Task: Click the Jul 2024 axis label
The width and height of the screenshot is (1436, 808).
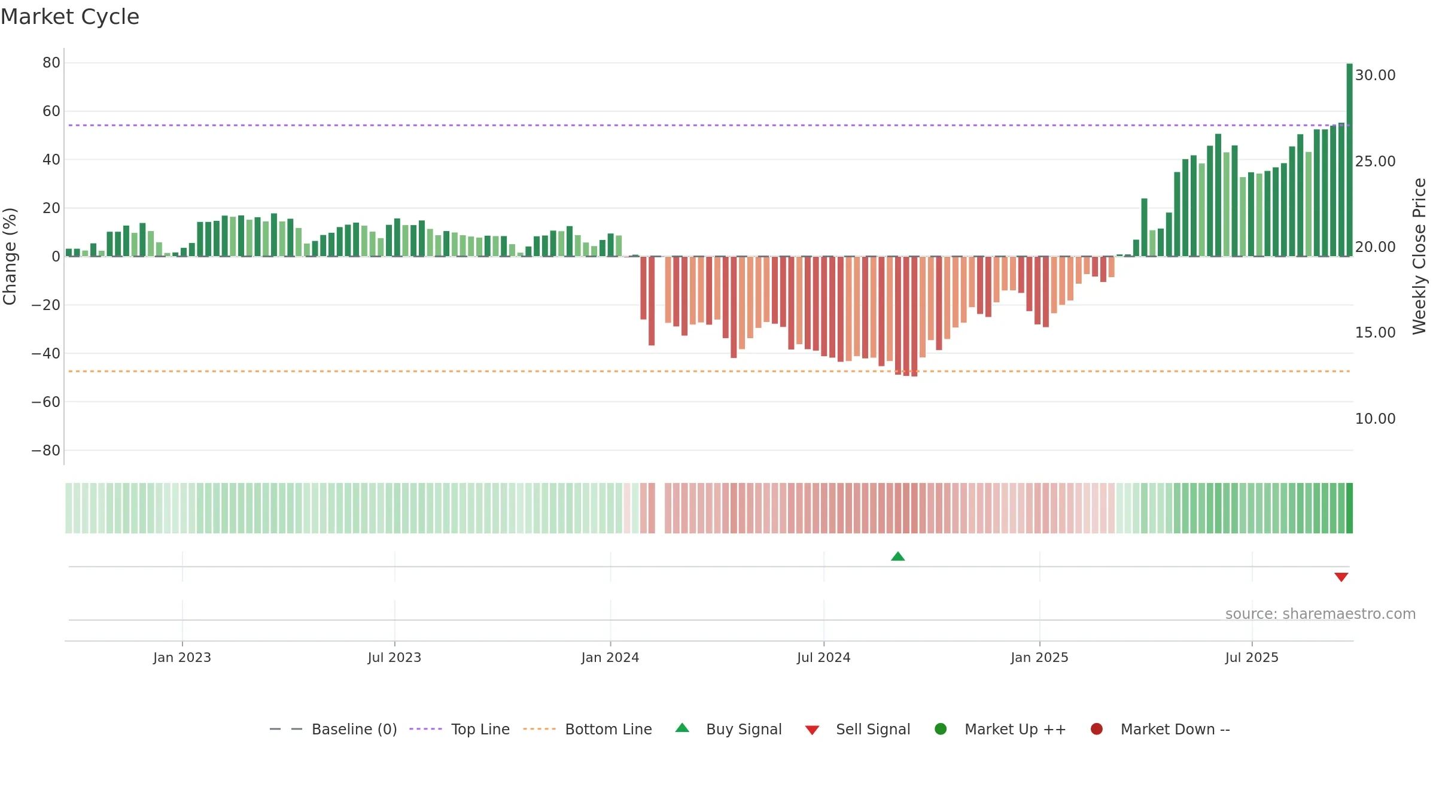Action: point(824,658)
